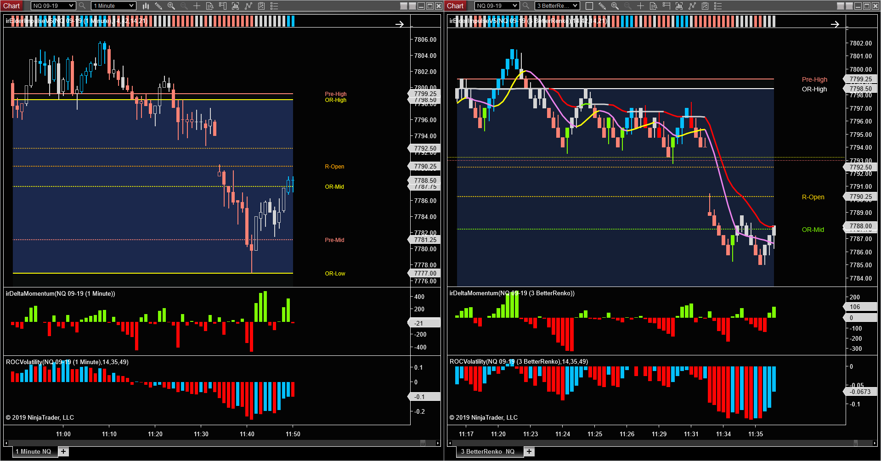This screenshot has width=881, height=461.
Task: Open instrument search in right BetterRenko chart
Action: 526,6
